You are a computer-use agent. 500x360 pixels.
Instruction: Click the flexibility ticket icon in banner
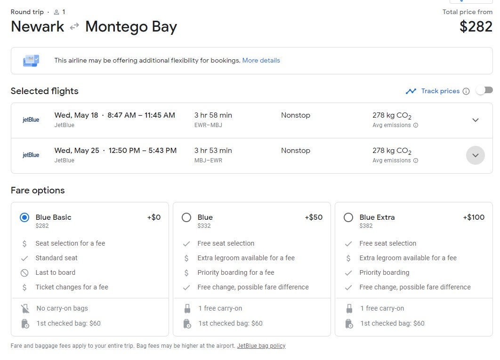pyautogui.click(x=31, y=60)
